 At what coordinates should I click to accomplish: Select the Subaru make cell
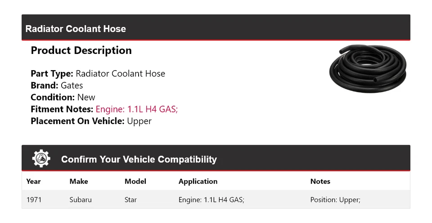[81, 200]
